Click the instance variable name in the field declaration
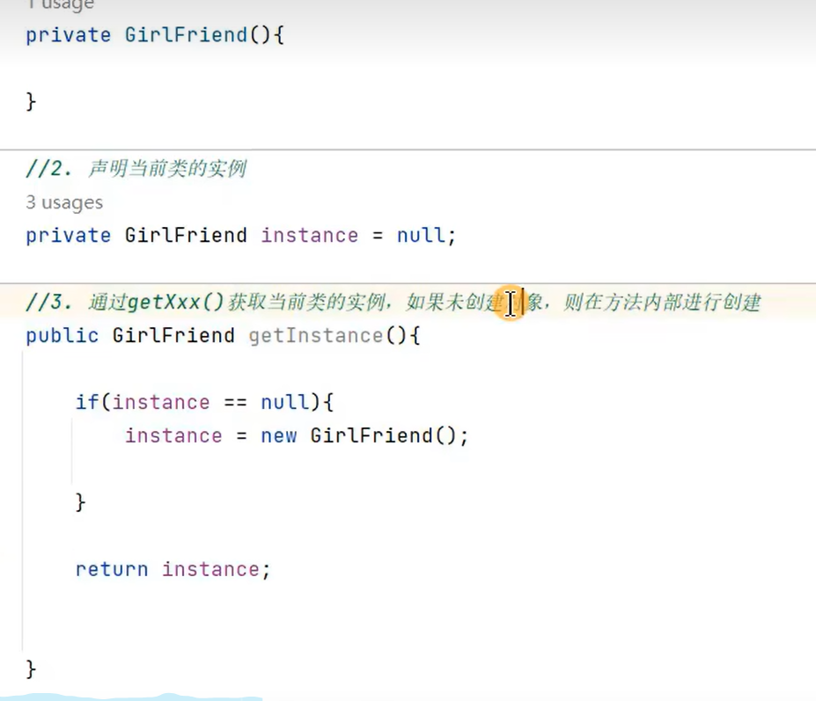816x701 pixels. [x=309, y=236]
